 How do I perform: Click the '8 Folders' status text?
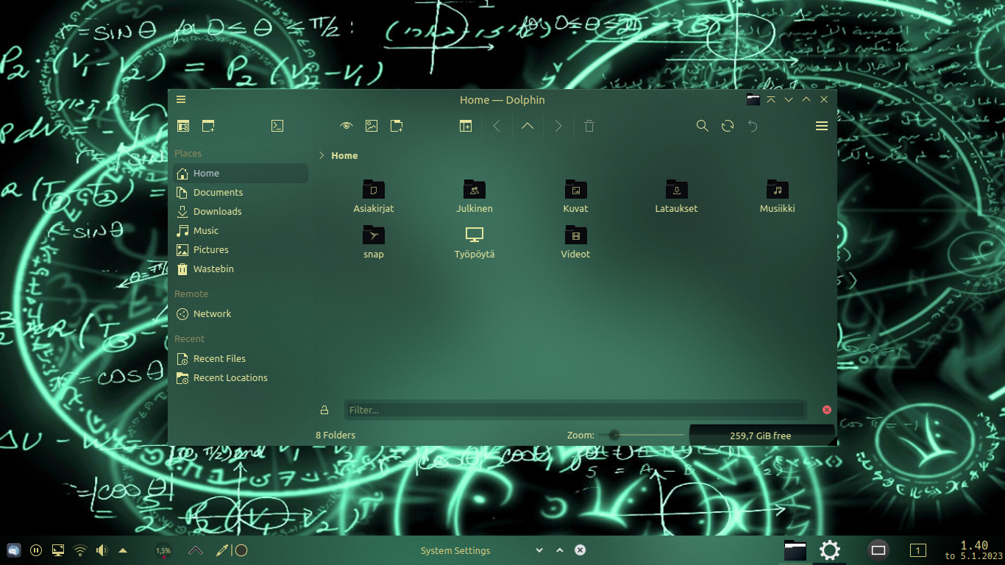click(x=335, y=435)
